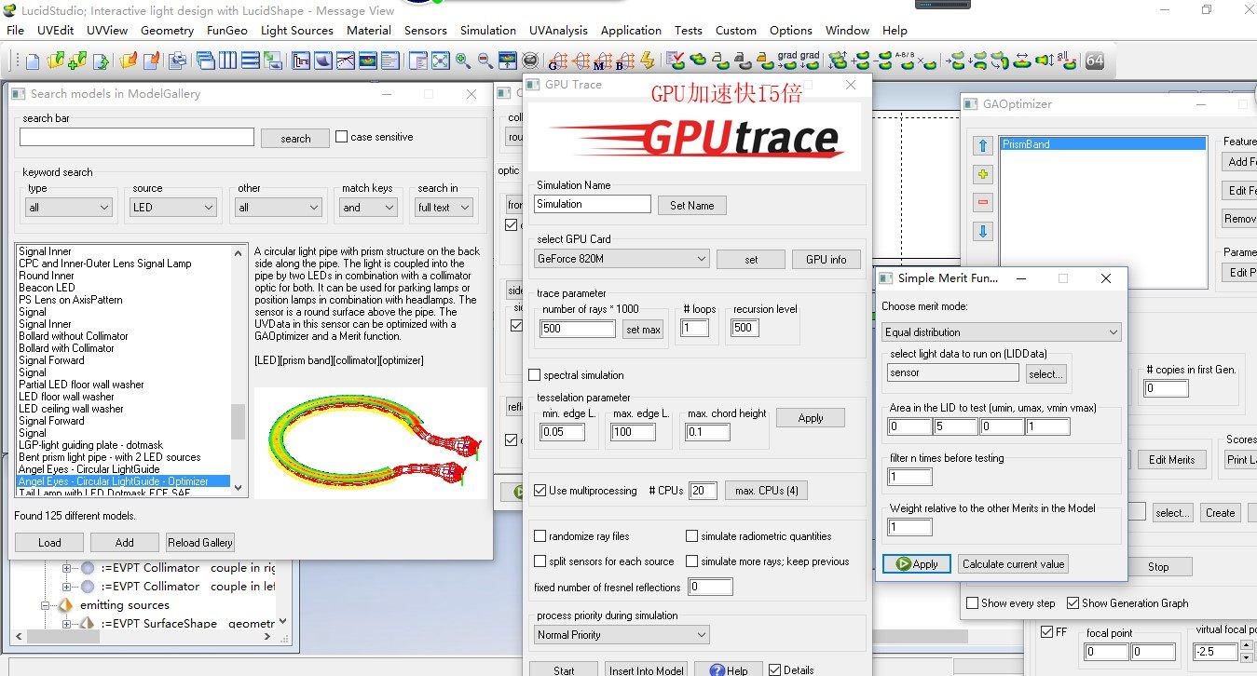
Task: Click the 64 toolbar icon
Action: 1095,61
